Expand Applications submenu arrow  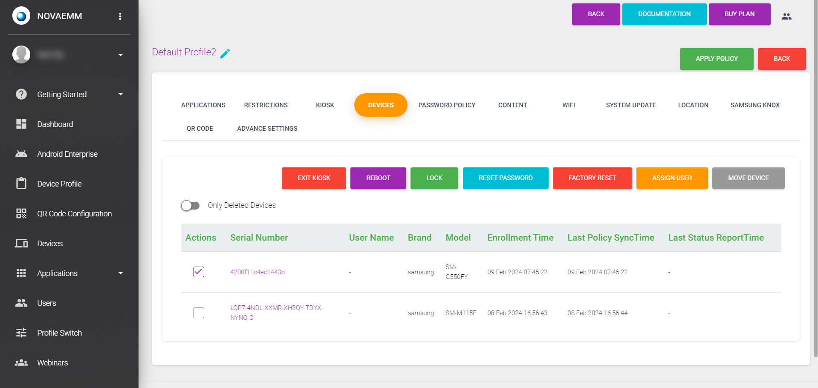click(121, 273)
